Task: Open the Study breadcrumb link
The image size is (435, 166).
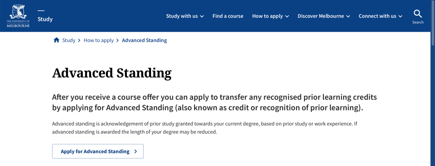Action: point(68,40)
